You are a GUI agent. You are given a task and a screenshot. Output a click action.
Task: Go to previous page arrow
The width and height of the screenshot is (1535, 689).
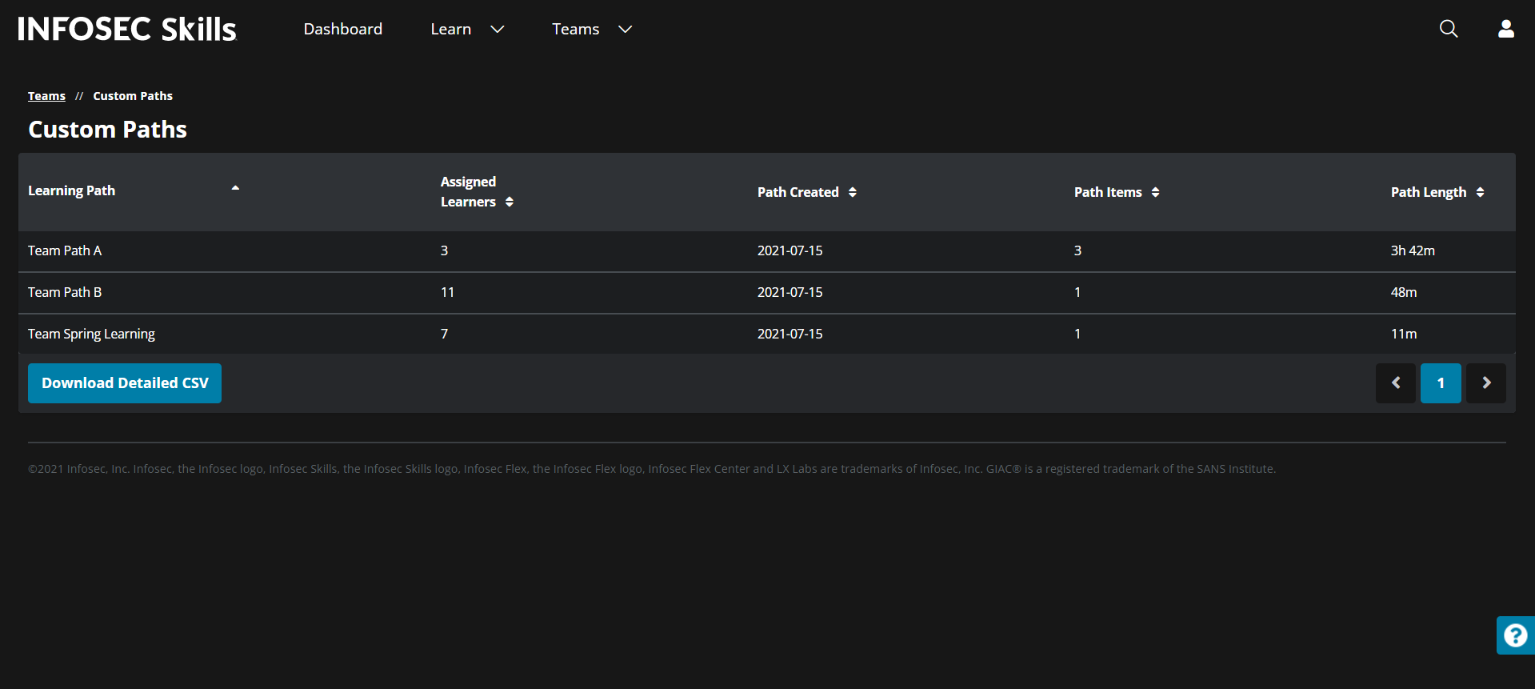click(x=1395, y=383)
